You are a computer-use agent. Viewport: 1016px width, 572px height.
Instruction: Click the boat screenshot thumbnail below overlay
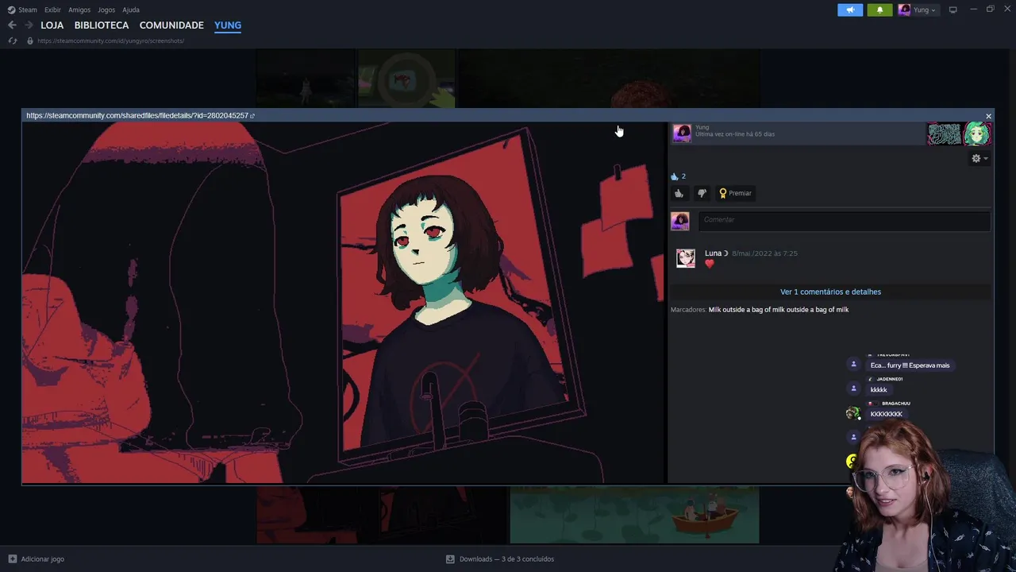634,516
